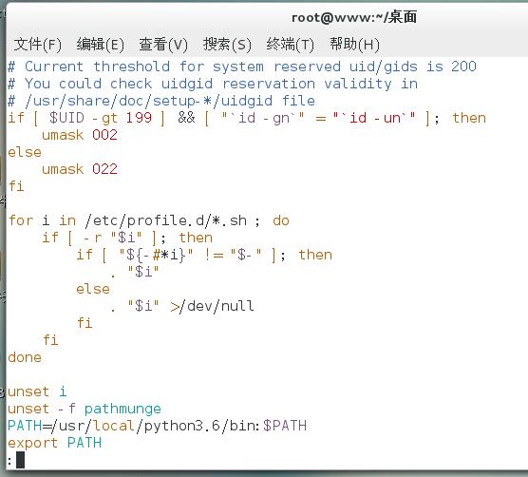
Task: Click the `id -un` command substitution
Action: pos(374,118)
